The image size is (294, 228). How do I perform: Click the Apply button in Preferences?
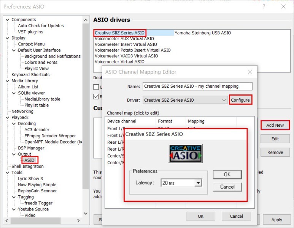point(277,220)
